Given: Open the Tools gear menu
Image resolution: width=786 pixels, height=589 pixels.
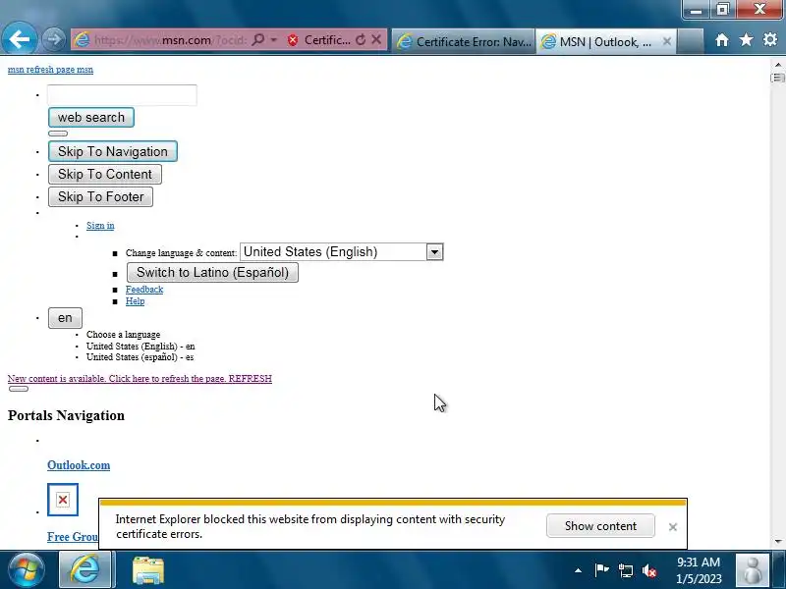Looking at the screenshot, I should click(770, 39).
